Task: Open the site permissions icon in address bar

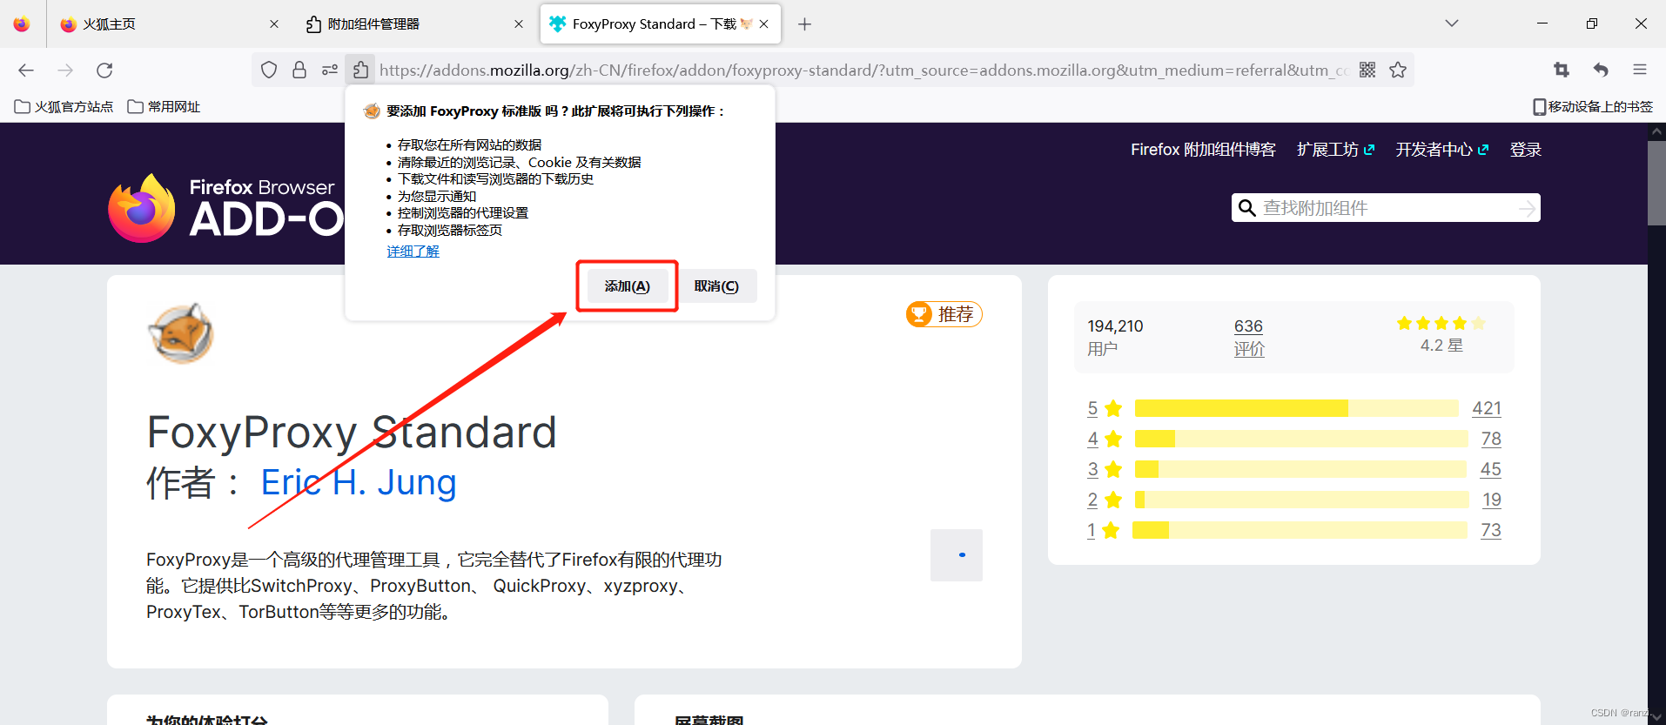Action: [x=330, y=70]
